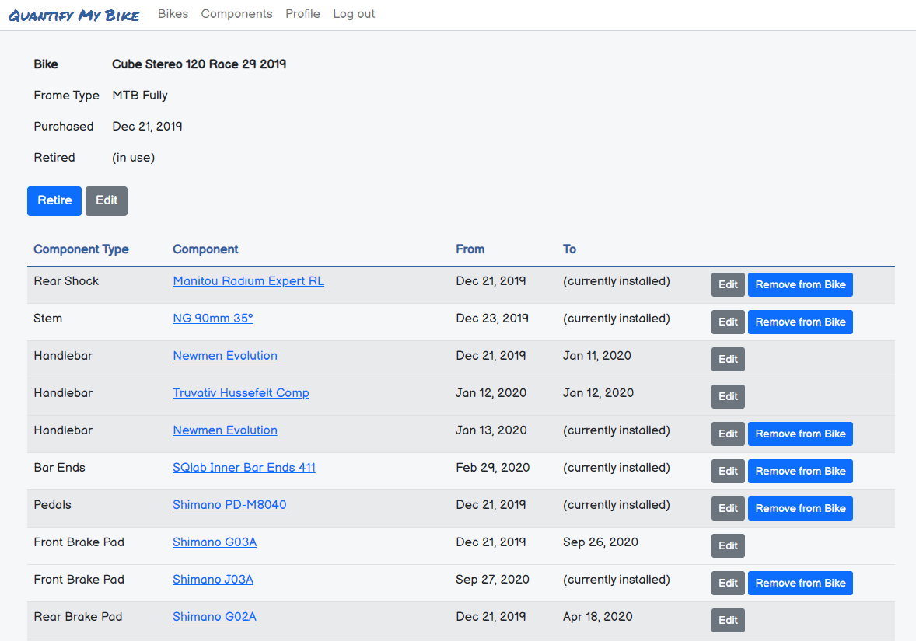The image size is (916, 641).
Task: Open the Newmen Evolution link dated Jan 13, 2020
Action: (225, 430)
